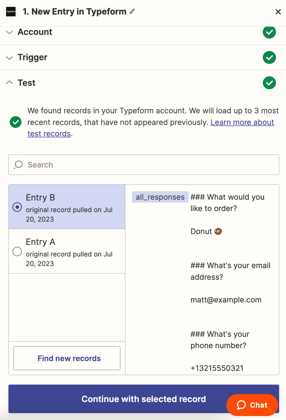This screenshot has width=286, height=420.
Task: Click the search magnifier icon
Action: pos(18,165)
